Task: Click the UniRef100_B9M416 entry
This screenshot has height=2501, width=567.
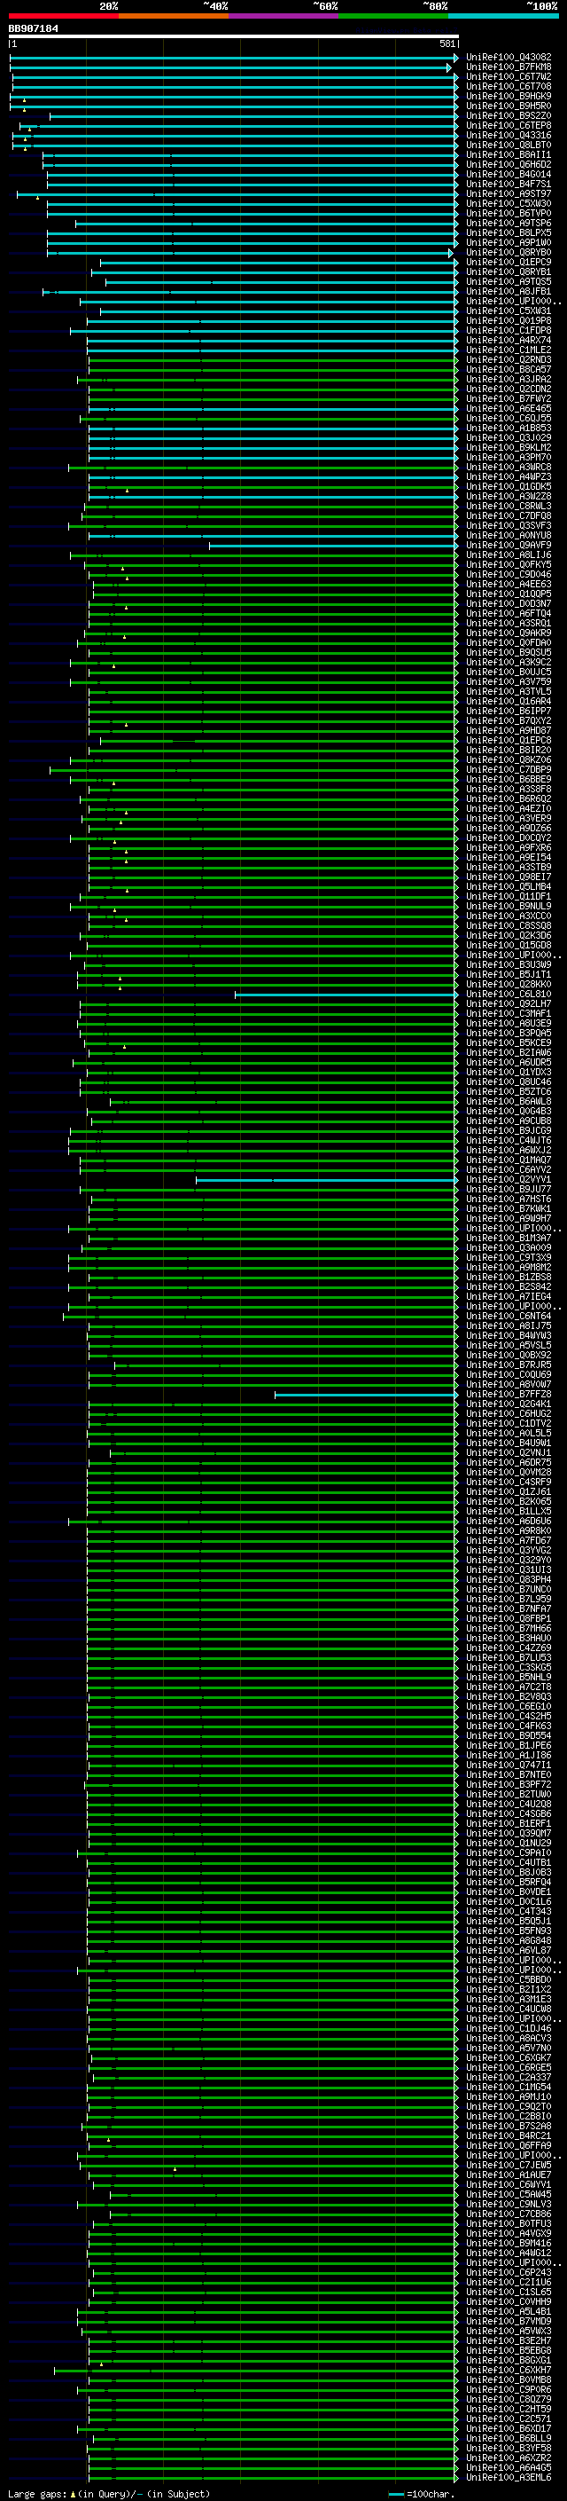Action: click(509, 2243)
